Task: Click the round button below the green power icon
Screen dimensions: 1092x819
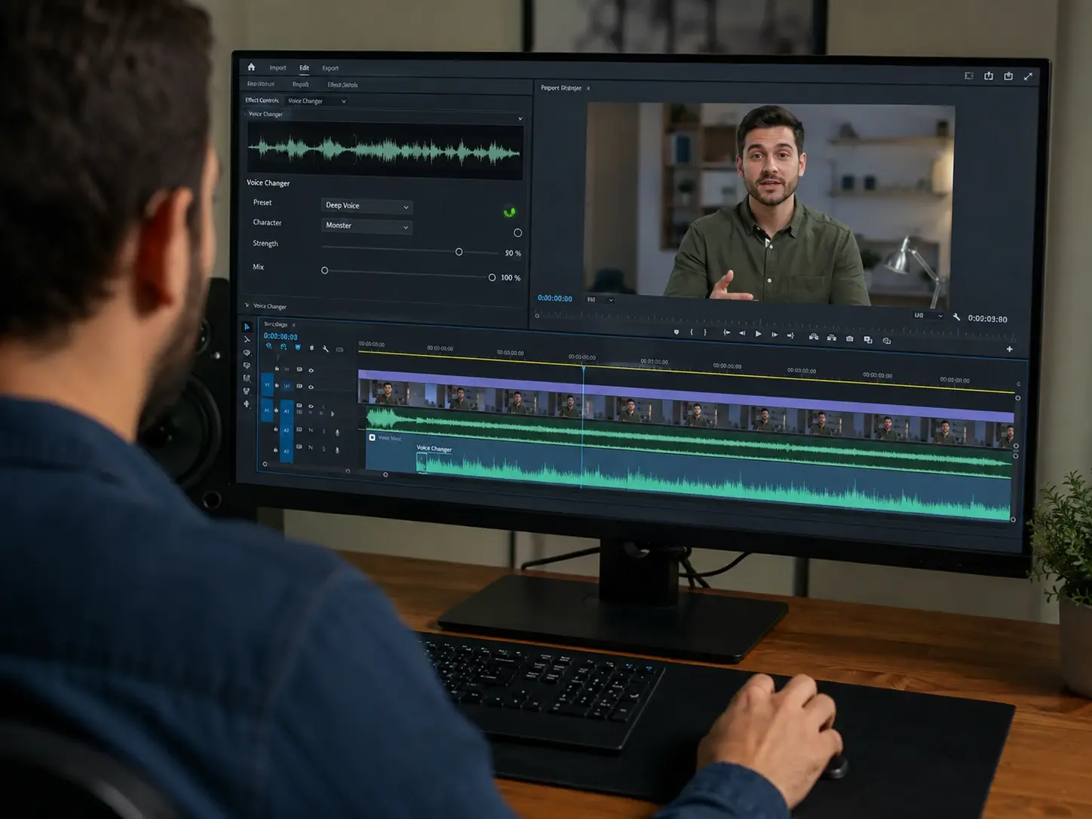Action: click(x=517, y=233)
